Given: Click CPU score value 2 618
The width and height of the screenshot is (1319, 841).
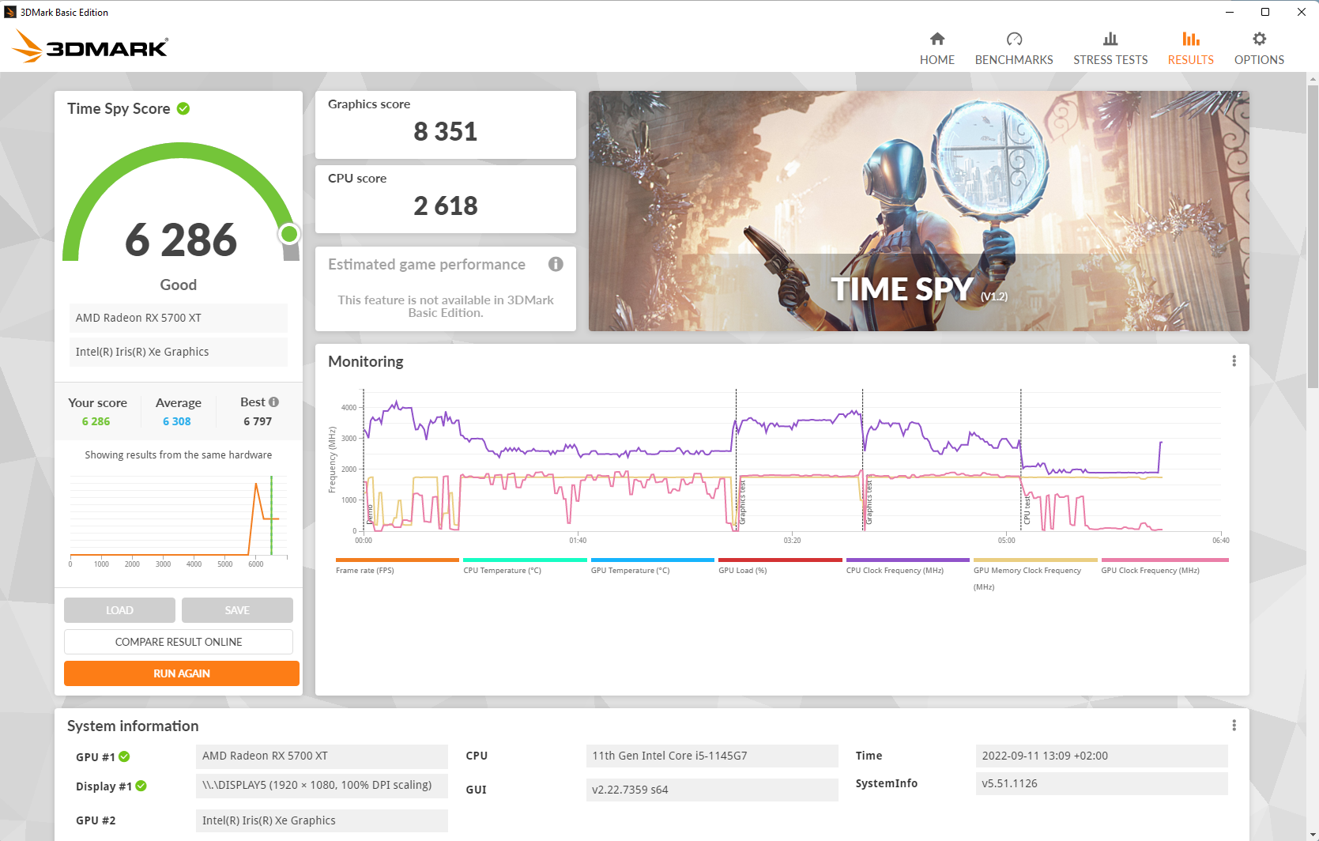Looking at the screenshot, I should [x=446, y=206].
